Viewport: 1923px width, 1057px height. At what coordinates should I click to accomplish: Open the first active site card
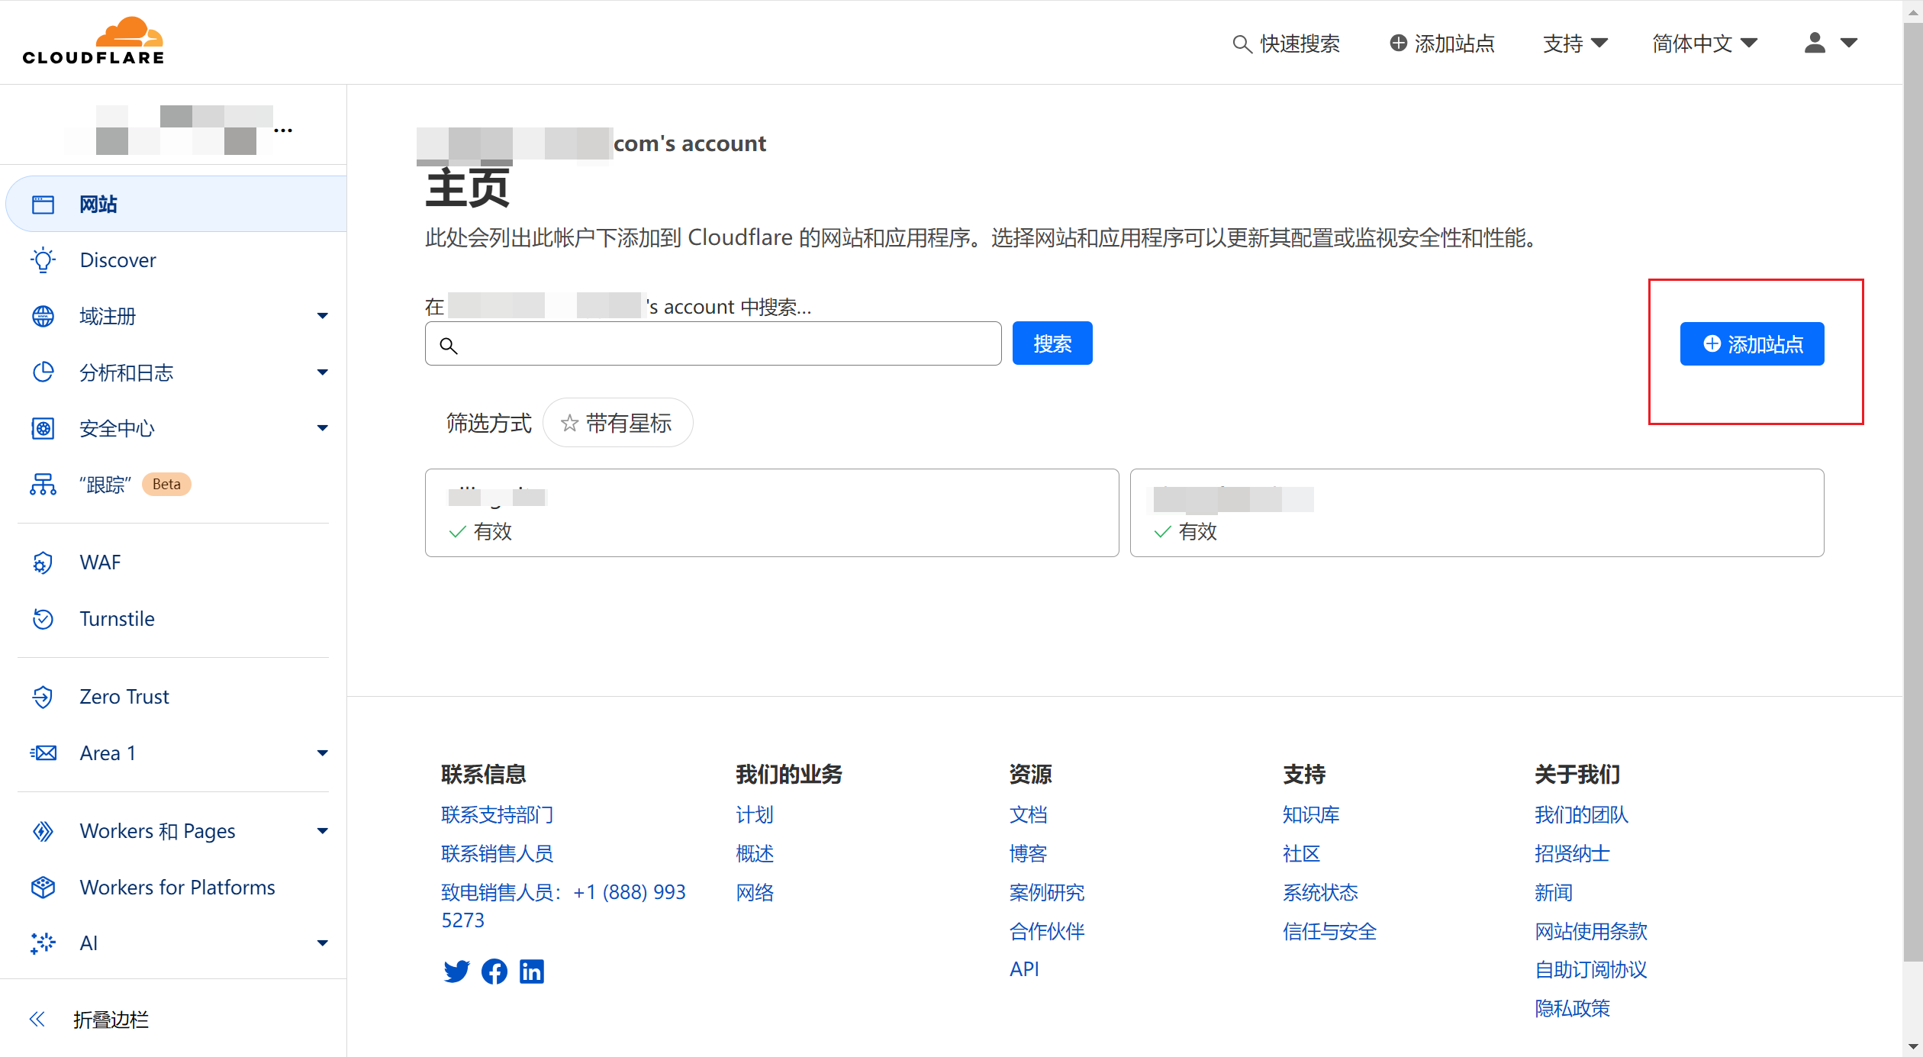771,513
